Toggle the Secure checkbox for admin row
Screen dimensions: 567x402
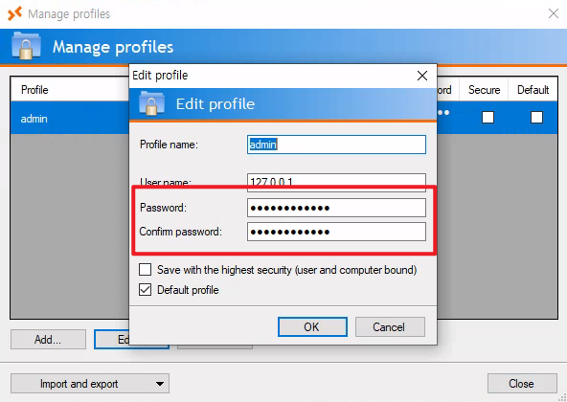[488, 117]
